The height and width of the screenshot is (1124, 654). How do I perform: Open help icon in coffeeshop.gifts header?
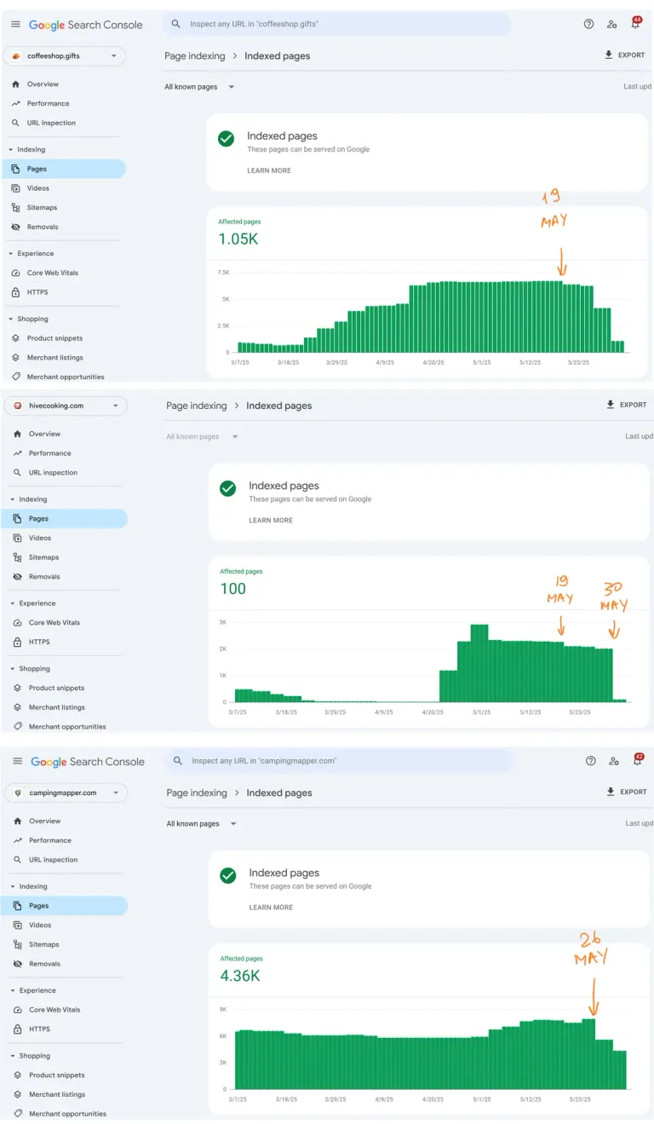(x=588, y=25)
